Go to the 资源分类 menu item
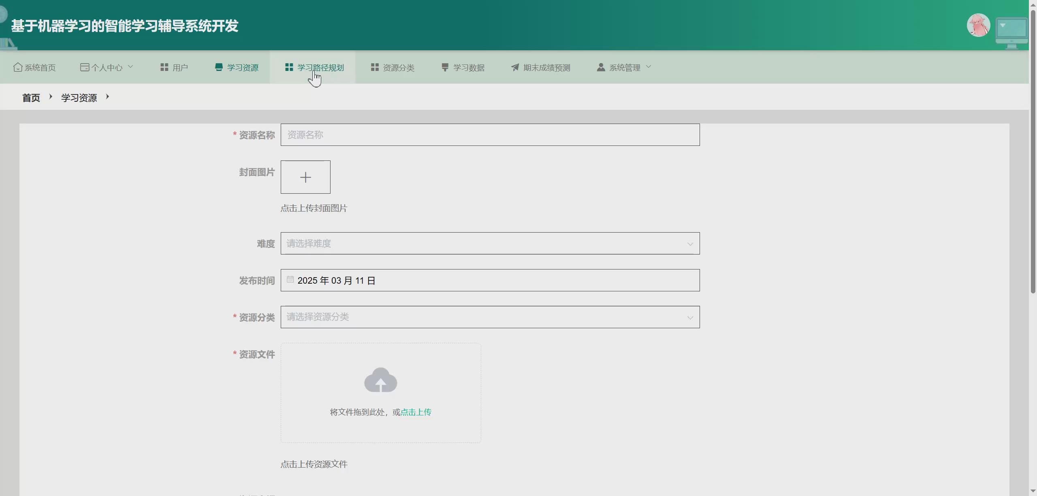Screen dimensions: 1037x496 pos(398,67)
